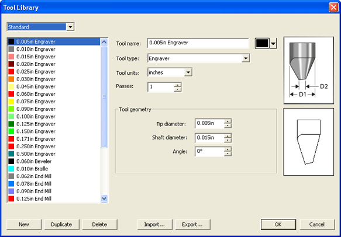Click the Duplicate button
Image resolution: width=341 pixels, height=237 pixels.
pyautogui.click(x=62, y=224)
